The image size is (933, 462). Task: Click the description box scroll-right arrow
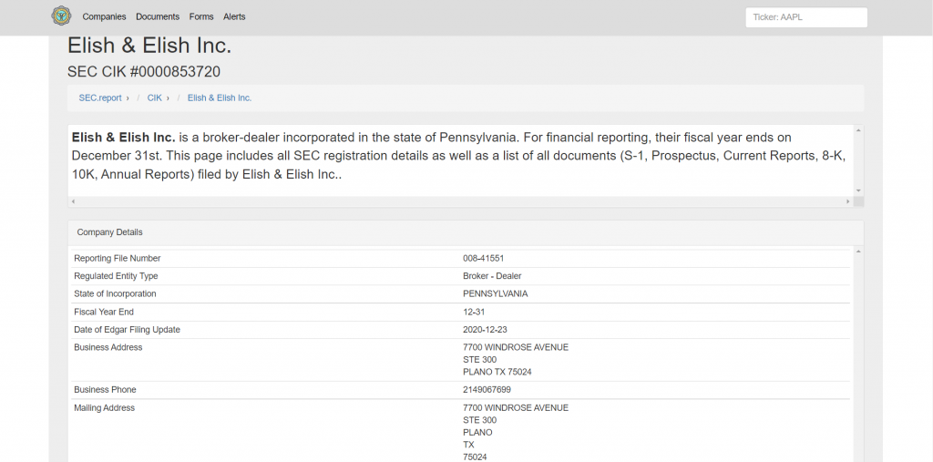[x=848, y=201]
